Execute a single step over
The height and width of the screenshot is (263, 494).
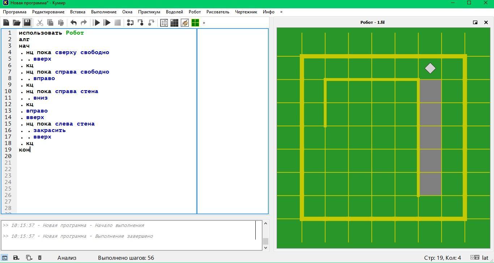[130, 23]
